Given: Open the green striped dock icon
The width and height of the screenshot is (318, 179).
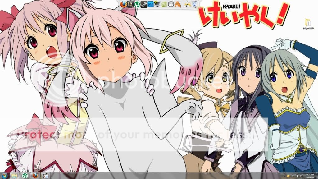Looking at the screenshot, I should click(x=164, y=4).
